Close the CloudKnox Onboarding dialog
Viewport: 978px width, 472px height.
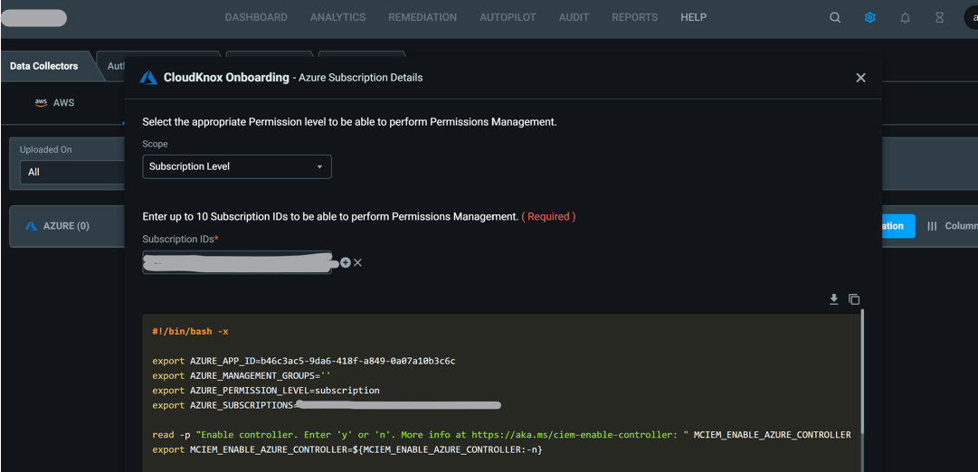click(860, 78)
